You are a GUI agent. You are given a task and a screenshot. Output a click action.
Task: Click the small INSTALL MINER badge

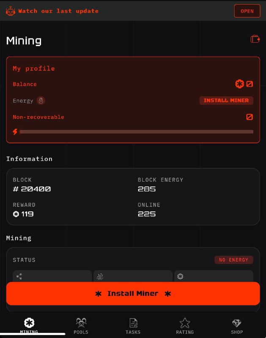226,101
